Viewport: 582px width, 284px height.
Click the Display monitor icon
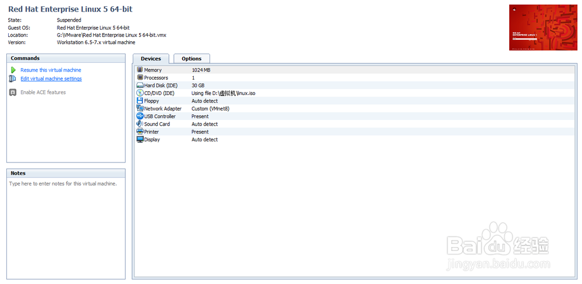(x=140, y=139)
